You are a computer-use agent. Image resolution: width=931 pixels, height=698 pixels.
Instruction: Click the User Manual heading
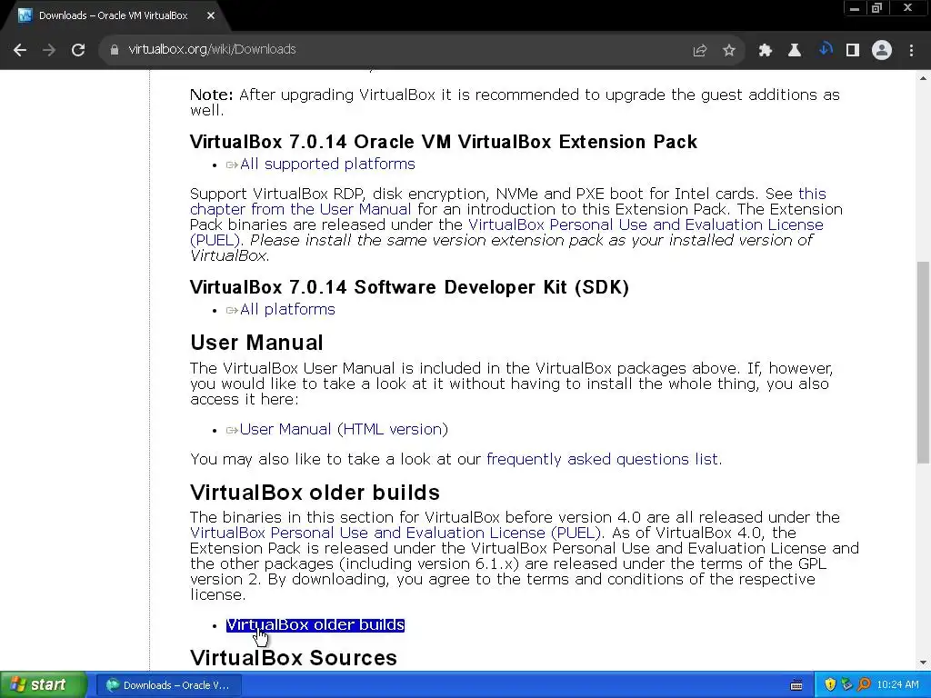pyautogui.click(x=256, y=343)
